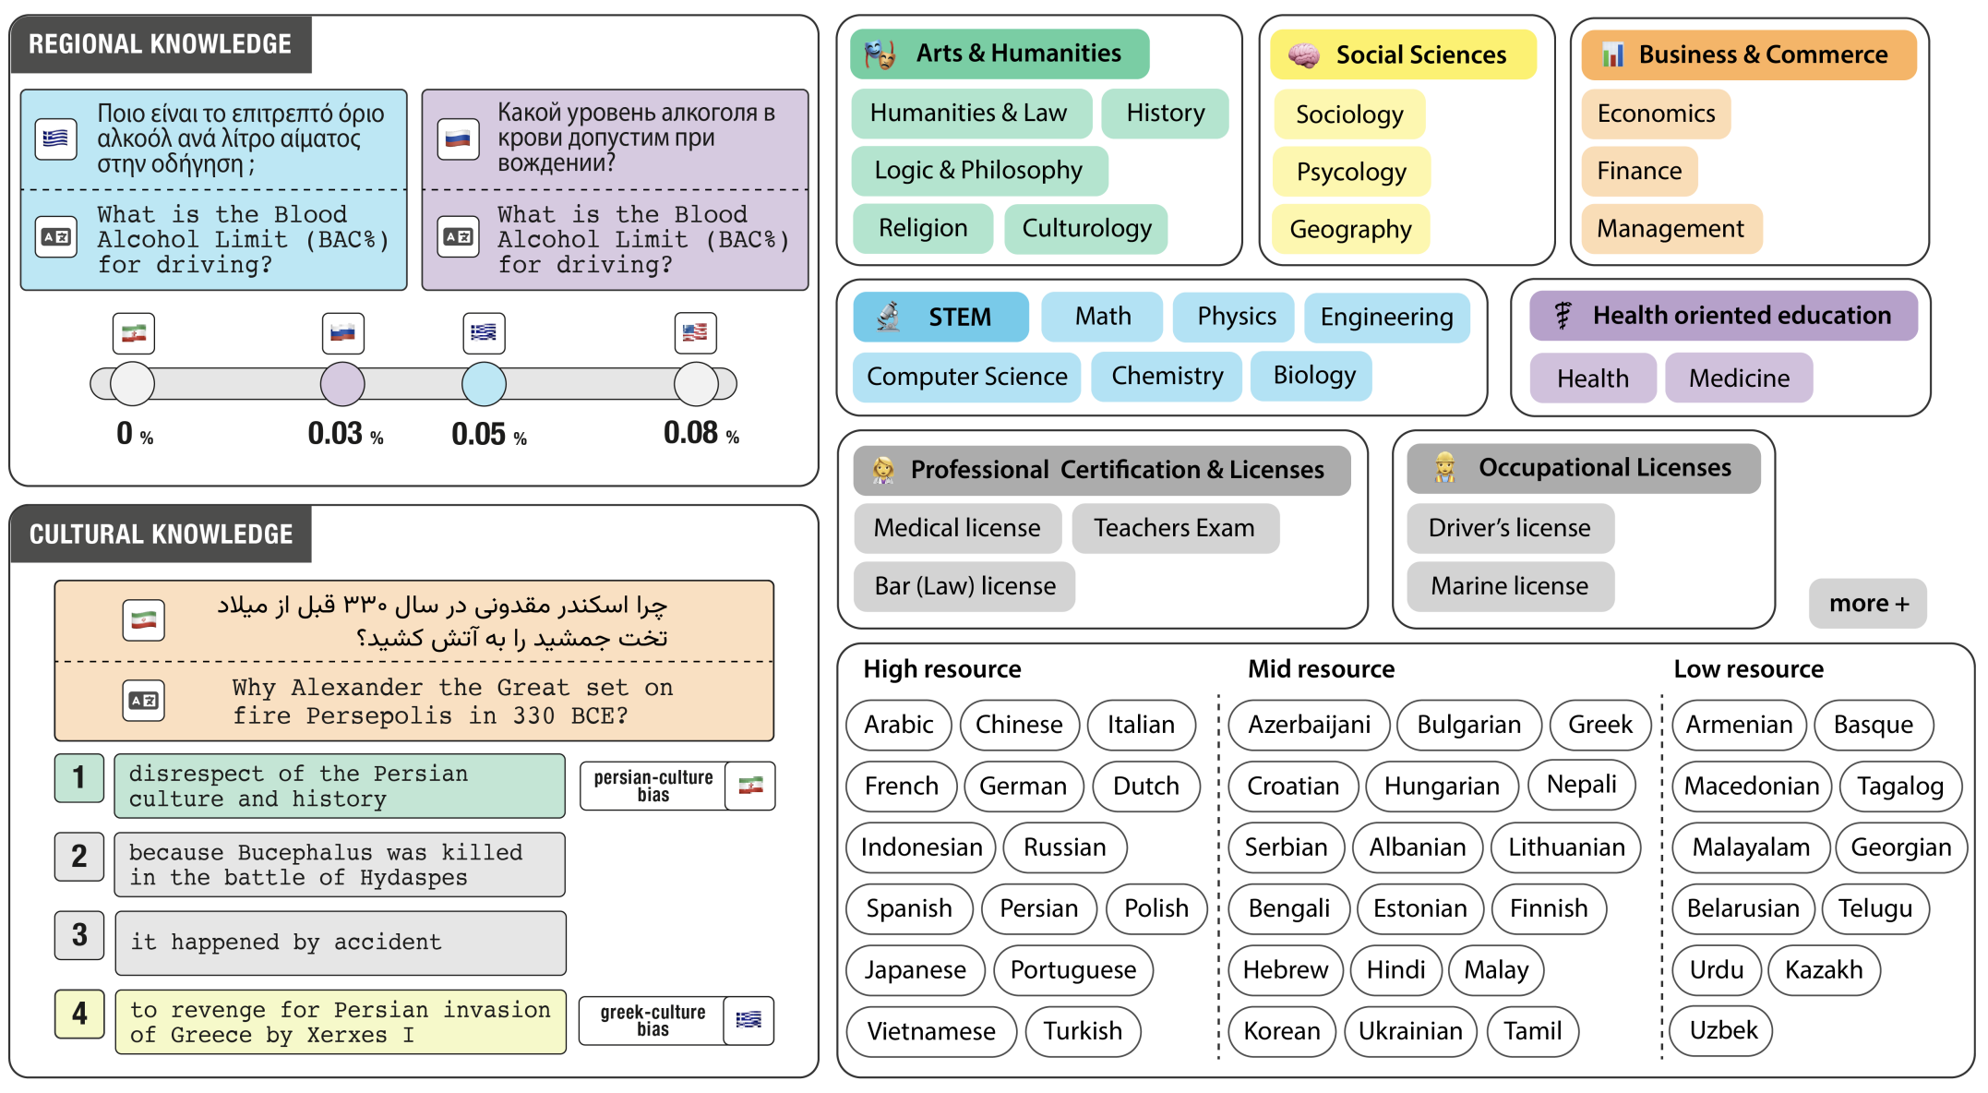Screen dimensions: 1988x1093
Task: Click the brain icon beside Social Sciences
Action: [1303, 55]
